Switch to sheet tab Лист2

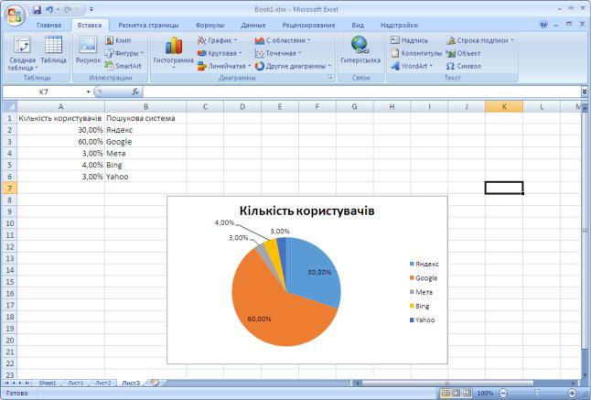tap(102, 383)
